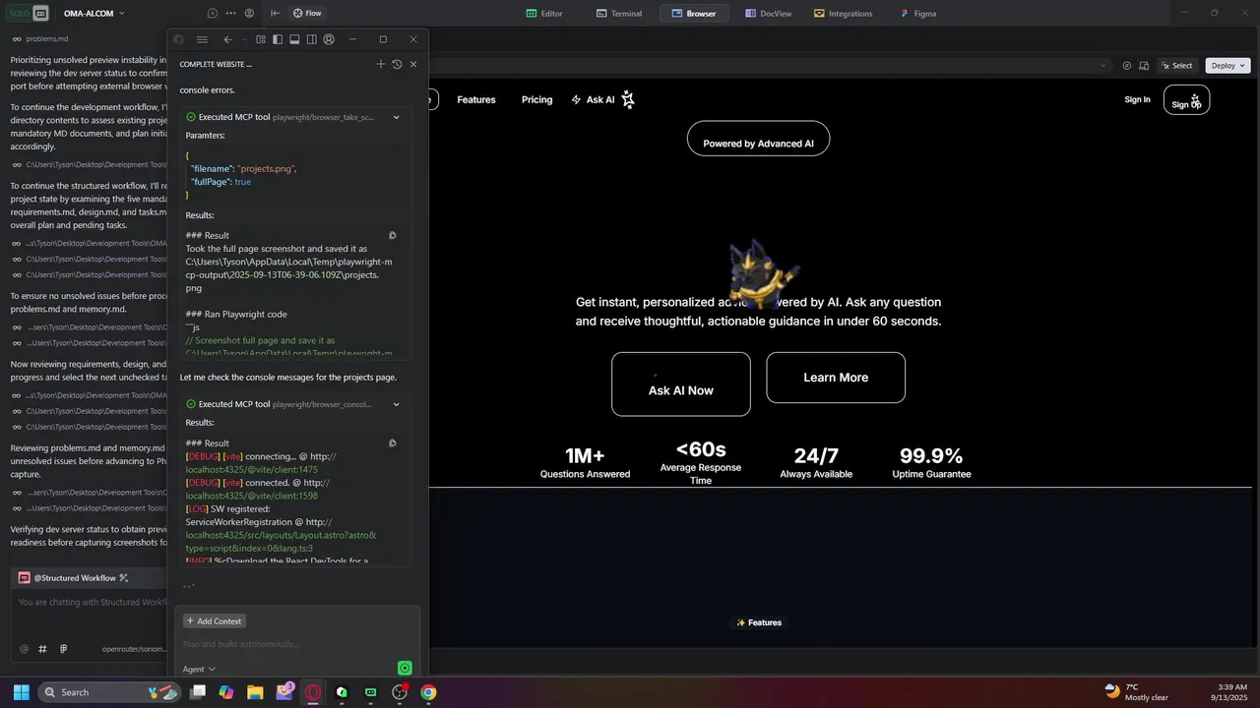Viewport: 1260px width, 708px height.
Task: Click the Features badge at page bottom
Action: point(759,622)
